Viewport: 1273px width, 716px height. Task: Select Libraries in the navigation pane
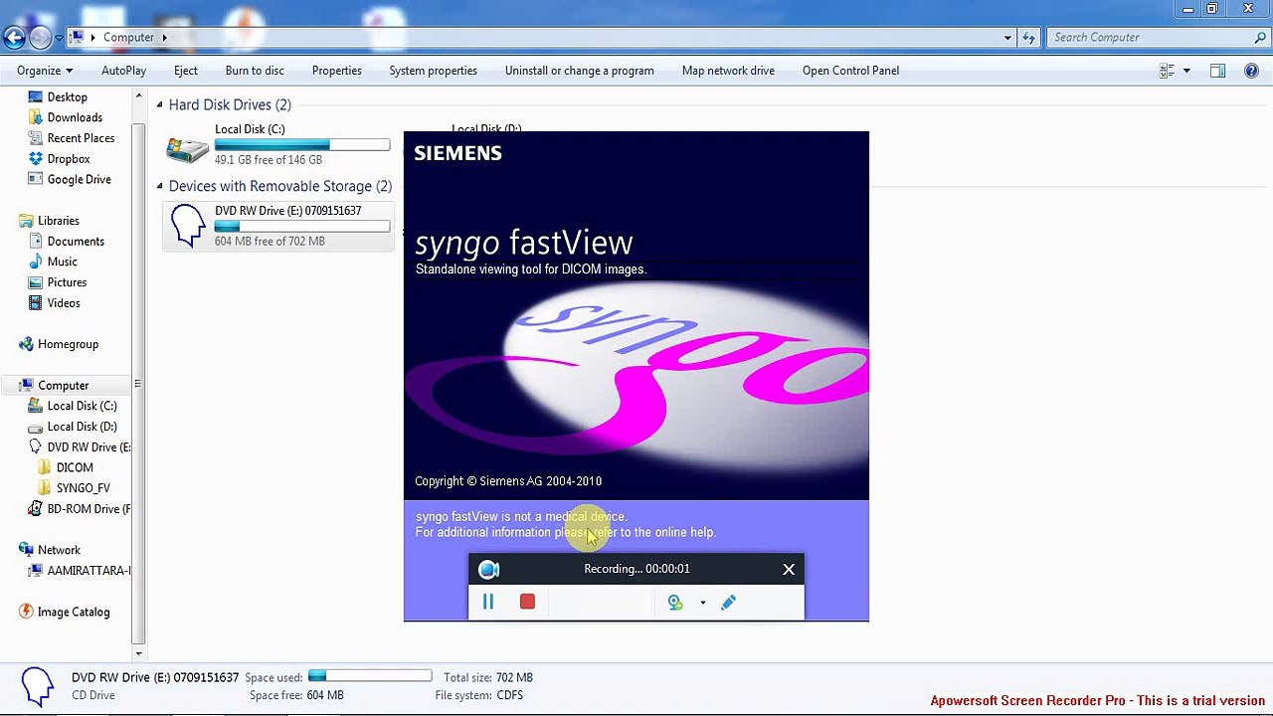(58, 221)
